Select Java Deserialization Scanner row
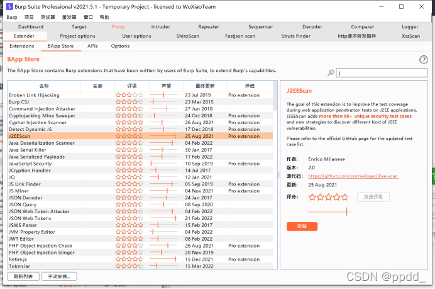 [140, 143]
